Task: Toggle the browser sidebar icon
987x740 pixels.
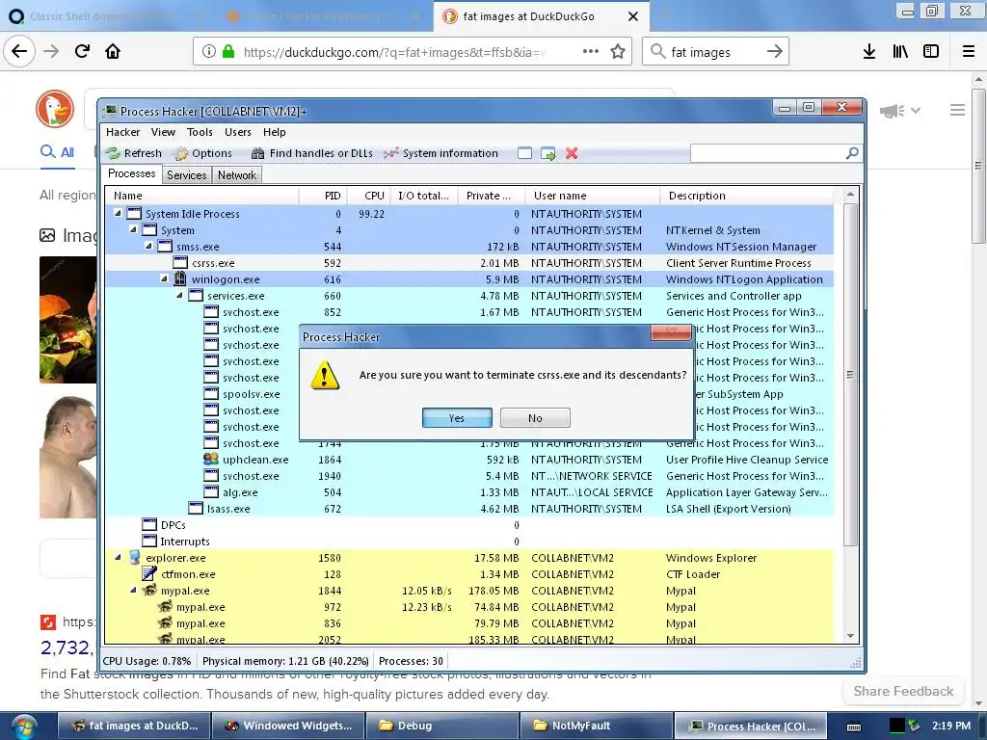Action: [x=931, y=52]
